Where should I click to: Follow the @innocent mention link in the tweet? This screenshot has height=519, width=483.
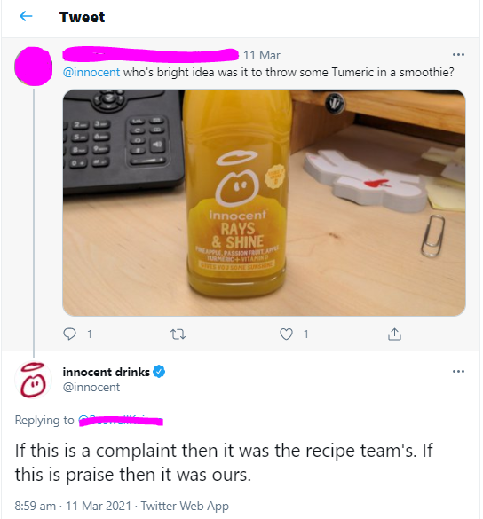91,72
